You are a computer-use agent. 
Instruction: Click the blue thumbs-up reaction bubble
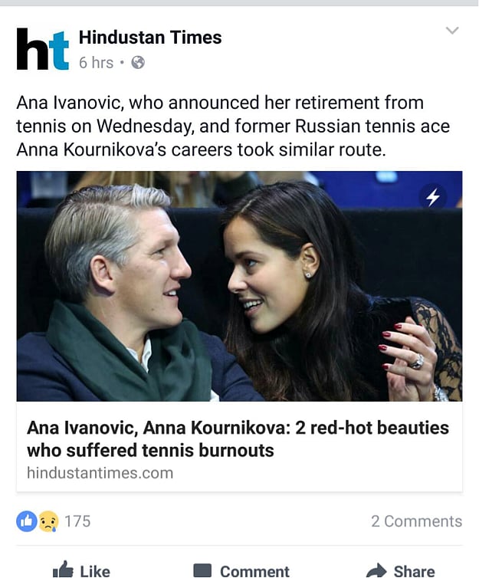click(26, 521)
